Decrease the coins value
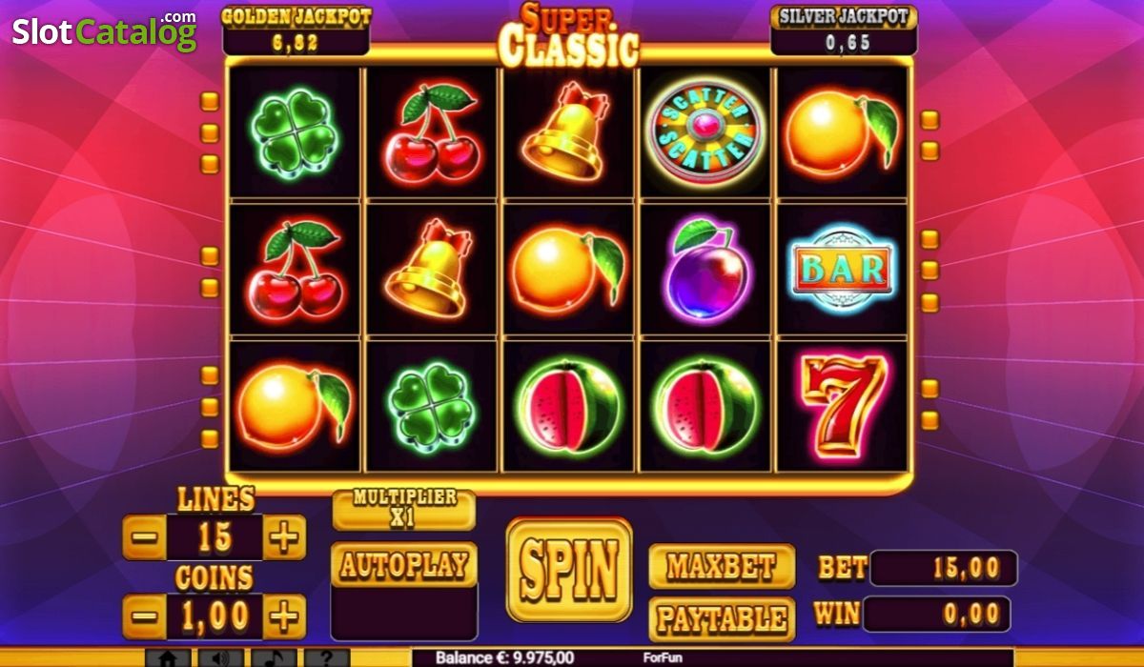The image size is (1144, 667). (145, 617)
